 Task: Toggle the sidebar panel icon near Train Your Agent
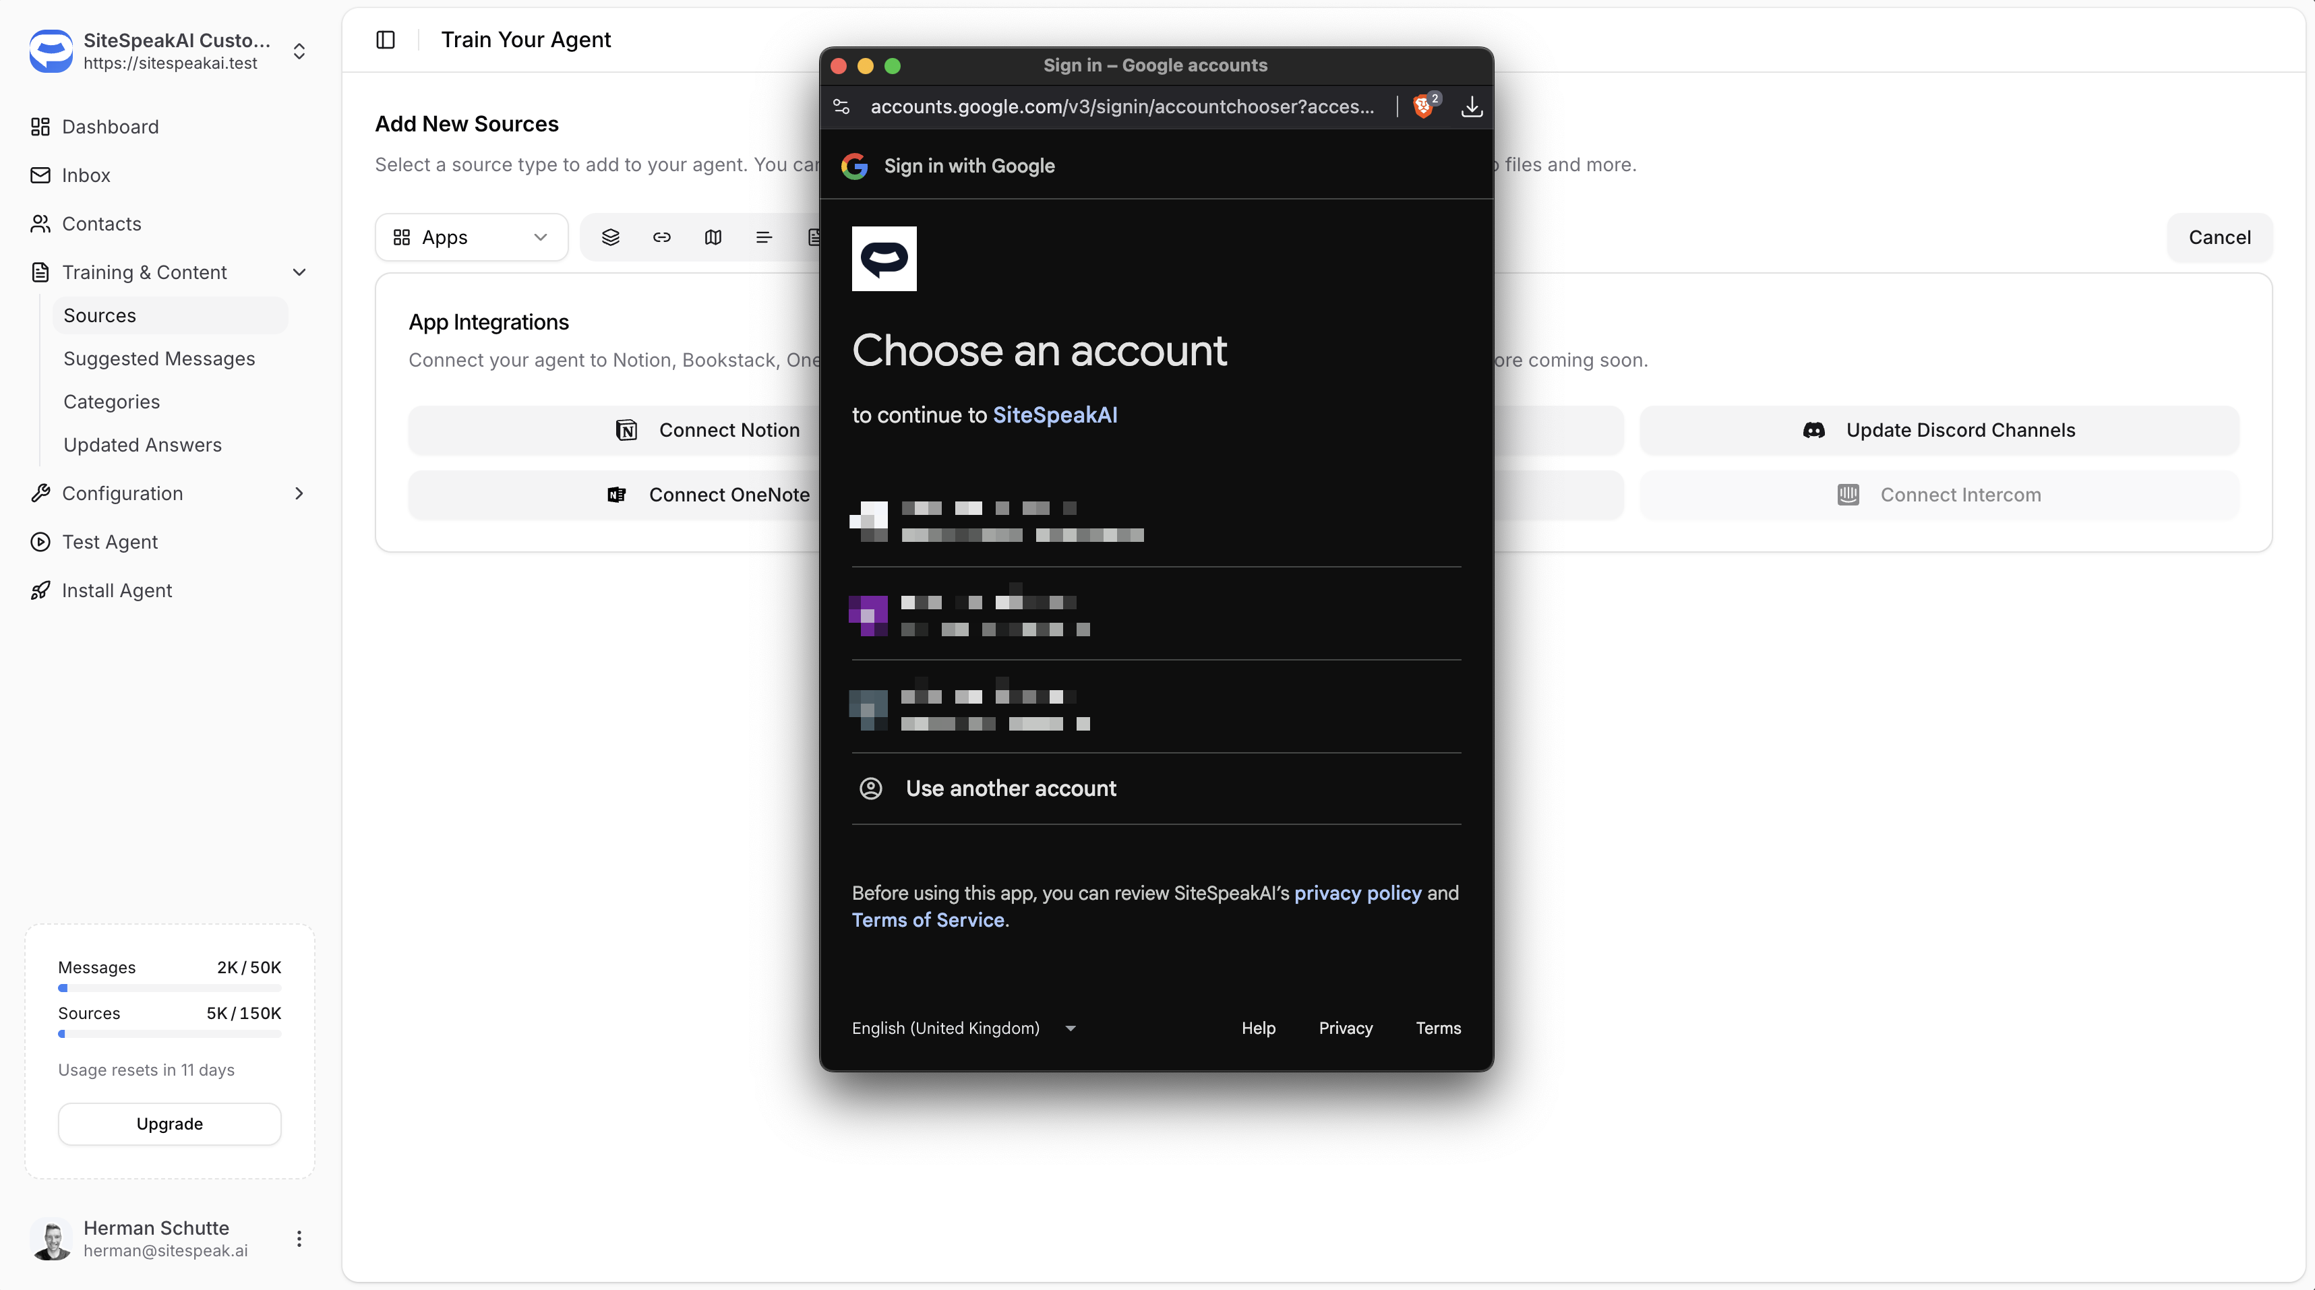tap(386, 40)
